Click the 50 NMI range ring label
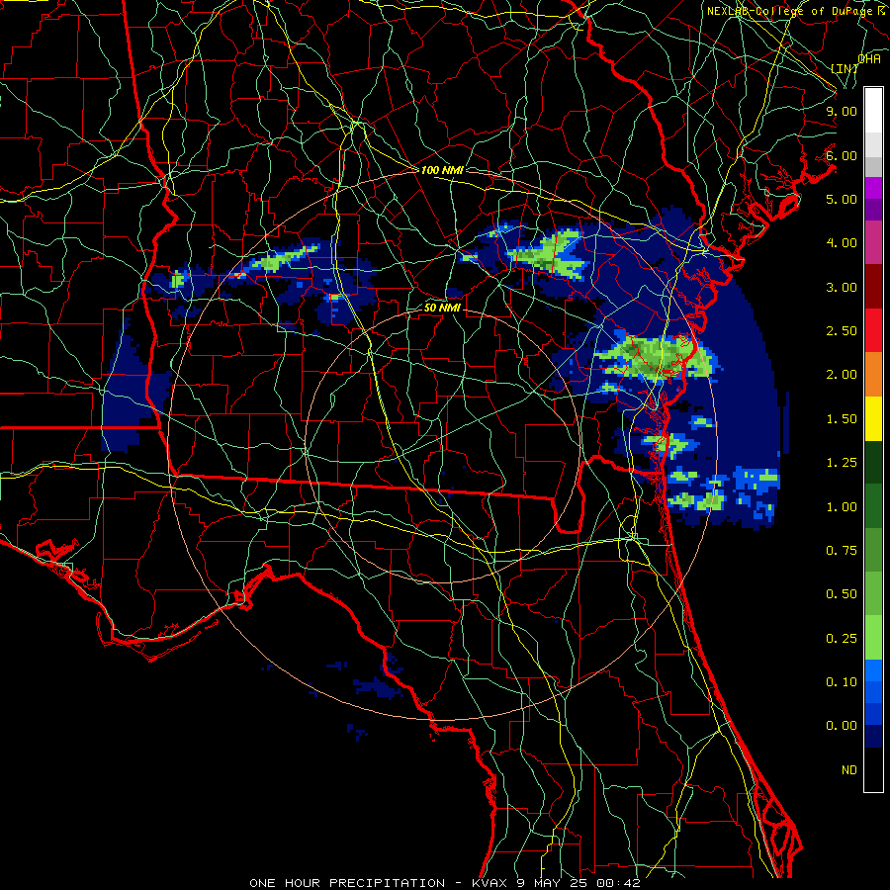890x890 pixels. tap(442, 309)
